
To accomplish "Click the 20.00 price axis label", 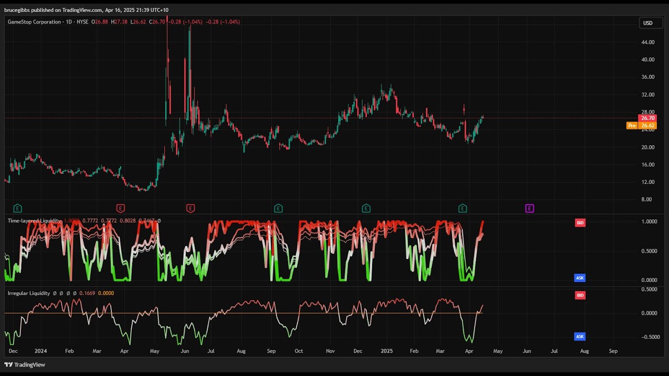I will pyautogui.click(x=648, y=147).
